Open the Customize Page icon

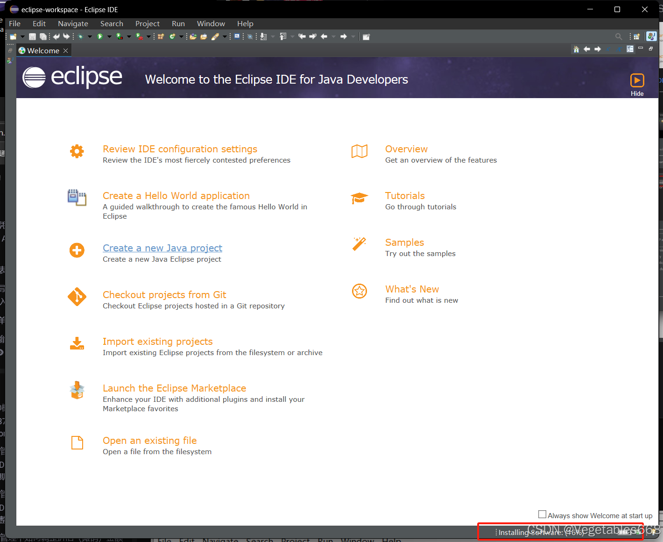click(630, 49)
